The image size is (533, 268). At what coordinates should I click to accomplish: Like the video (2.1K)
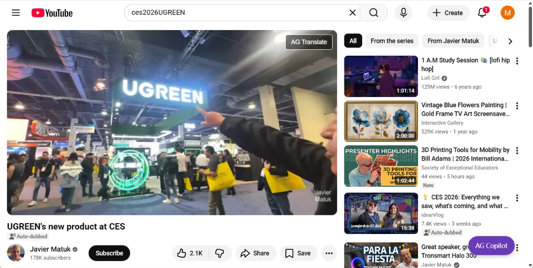tap(190, 253)
